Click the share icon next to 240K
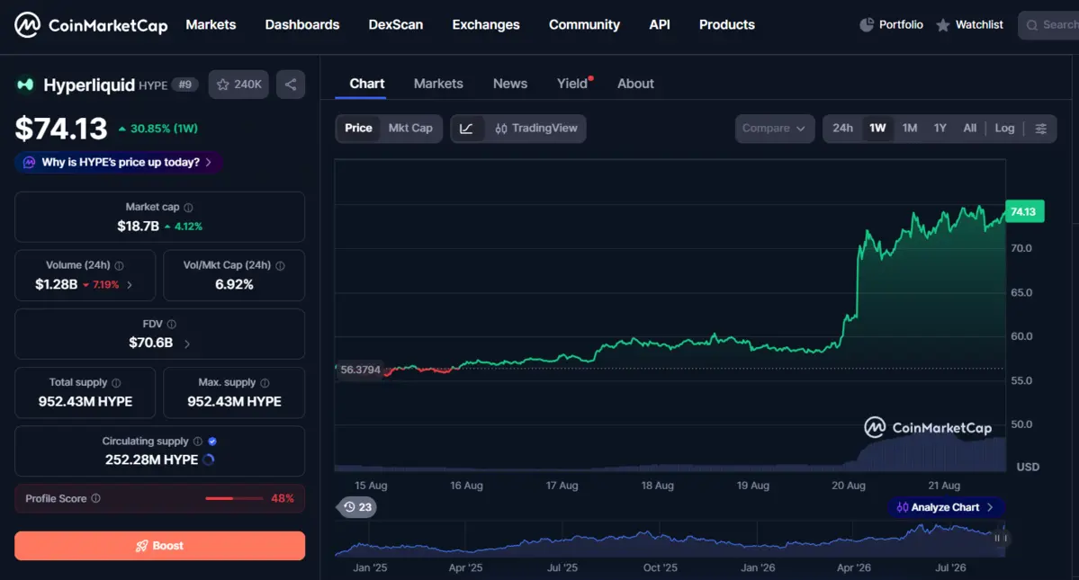This screenshot has height=580, width=1079. 291,85
